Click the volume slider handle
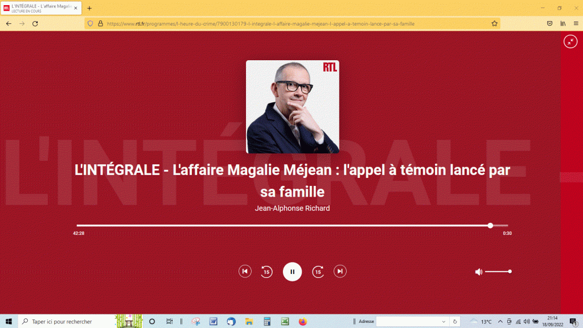 coord(510,272)
